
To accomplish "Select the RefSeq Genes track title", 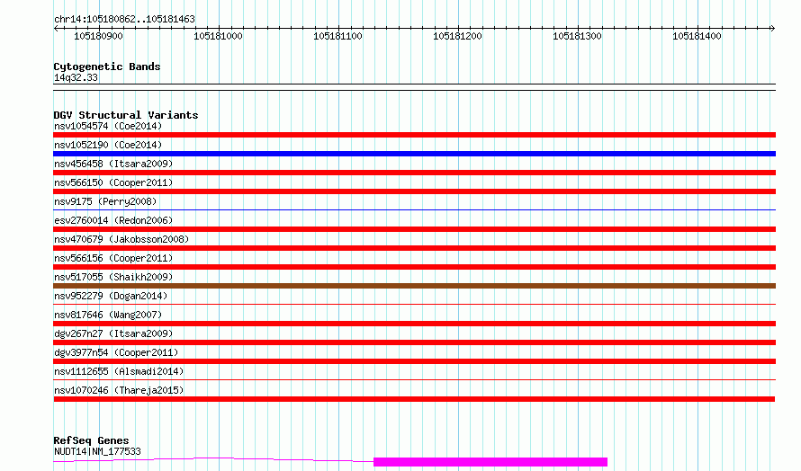I will (91, 440).
